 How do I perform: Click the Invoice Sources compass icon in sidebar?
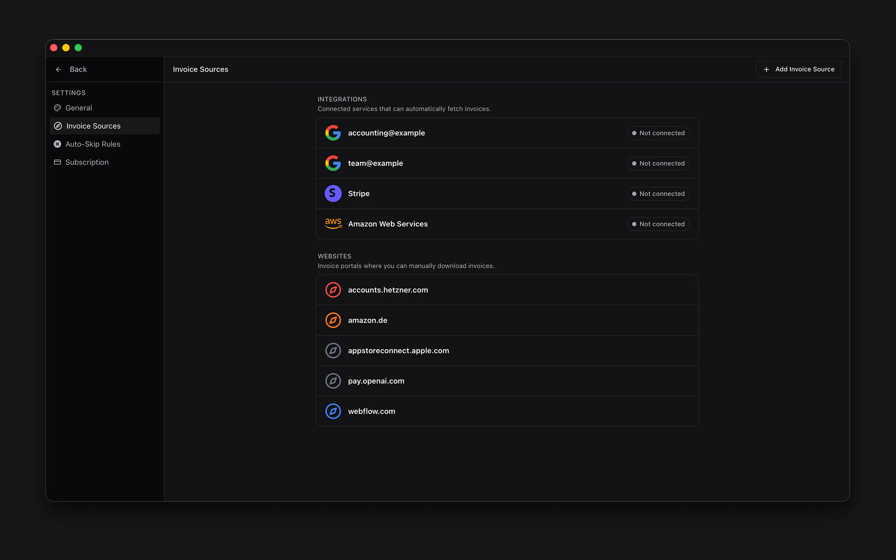[58, 126]
